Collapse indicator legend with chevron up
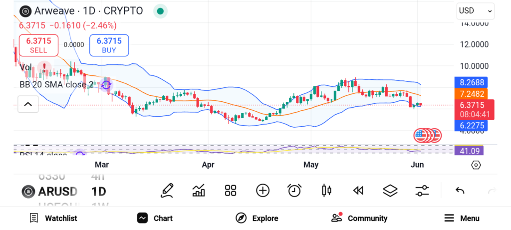 tap(28, 104)
